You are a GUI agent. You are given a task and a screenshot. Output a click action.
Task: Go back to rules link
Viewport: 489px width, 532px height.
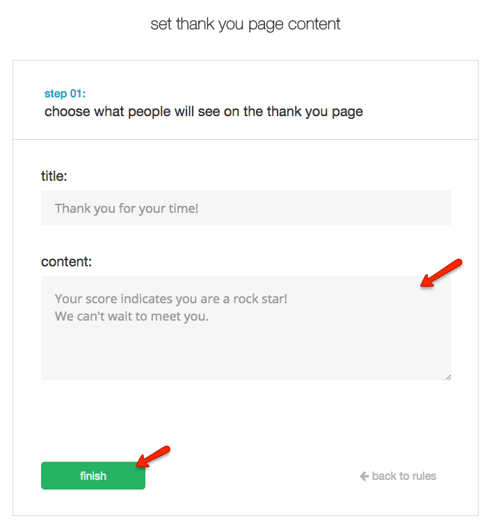pyautogui.click(x=398, y=476)
